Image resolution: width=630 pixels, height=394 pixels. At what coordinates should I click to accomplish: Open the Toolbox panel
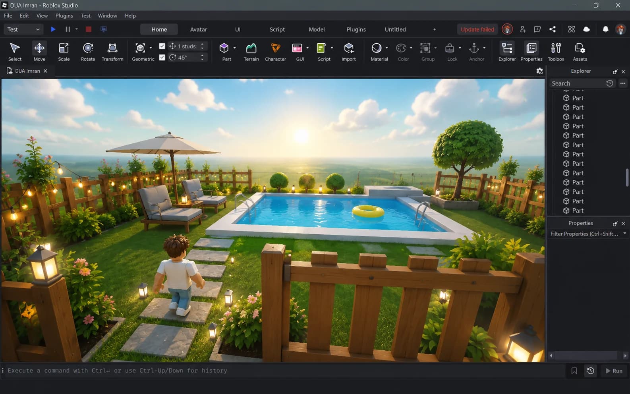pyautogui.click(x=556, y=52)
